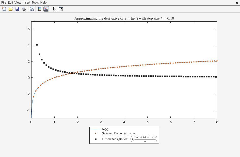Click the Selected Points legend entry

pyautogui.click(x=118, y=133)
